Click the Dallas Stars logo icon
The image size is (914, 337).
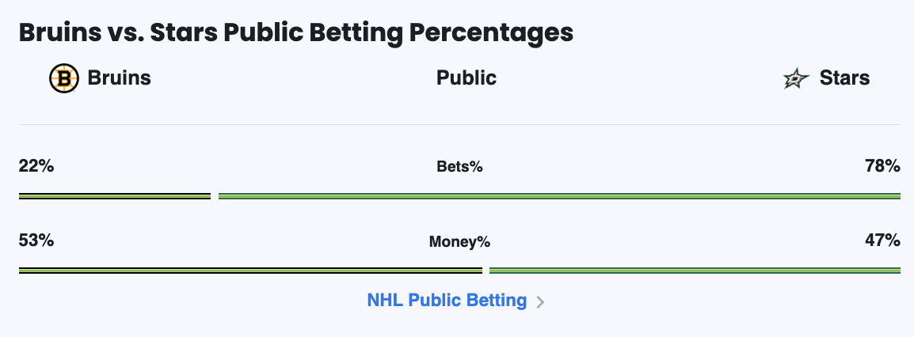795,78
